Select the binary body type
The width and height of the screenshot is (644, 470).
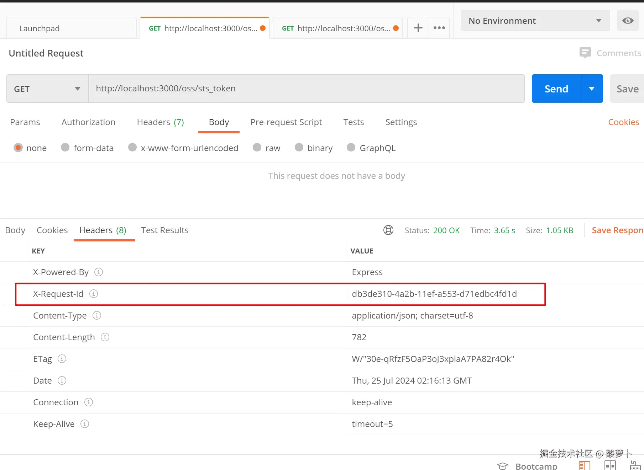[x=299, y=148]
